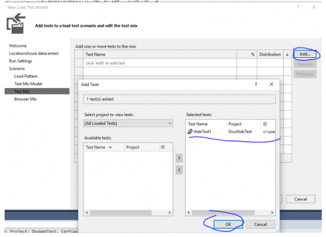Click the Add... button in the wizard
This screenshot has height=237, width=326.
[x=305, y=54]
